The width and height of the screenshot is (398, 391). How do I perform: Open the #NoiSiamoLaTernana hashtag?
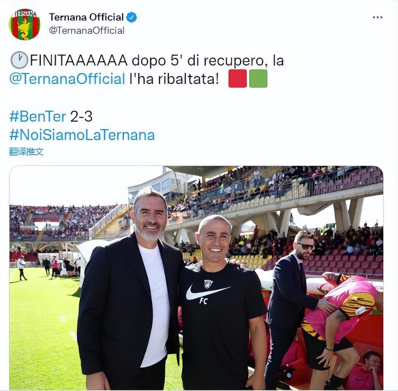pyautogui.click(x=82, y=135)
